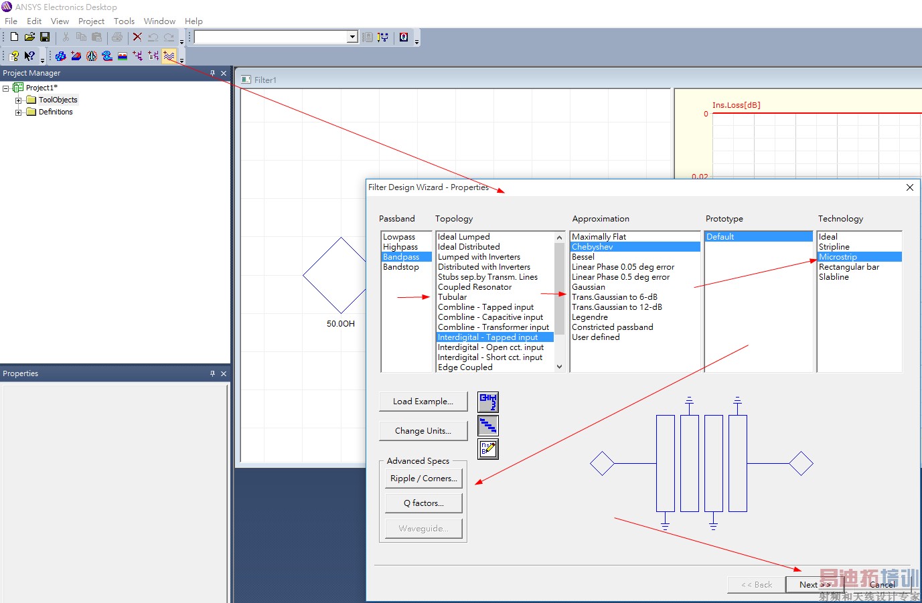Image resolution: width=922 pixels, height=603 pixels.
Task: Open the toolbar combo box dropdown
Action: coord(352,37)
